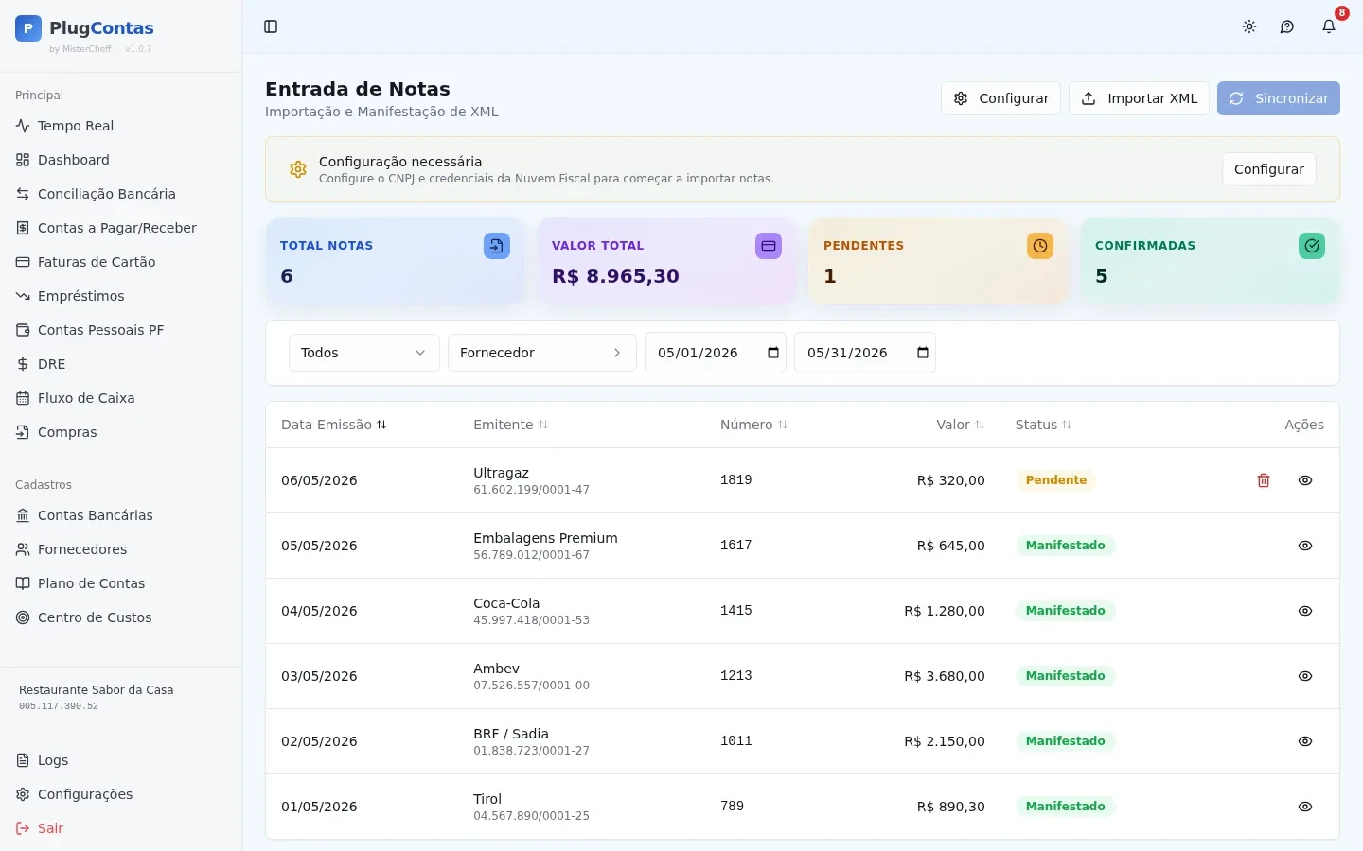View the Ambev note details
1363x851 pixels.
(x=1305, y=676)
